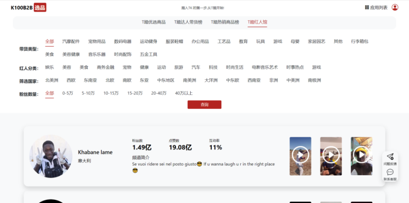Select 全部 in 带货类型 filter
The height and width of the screenshot is (203, 409).
(x=50, y=41)
